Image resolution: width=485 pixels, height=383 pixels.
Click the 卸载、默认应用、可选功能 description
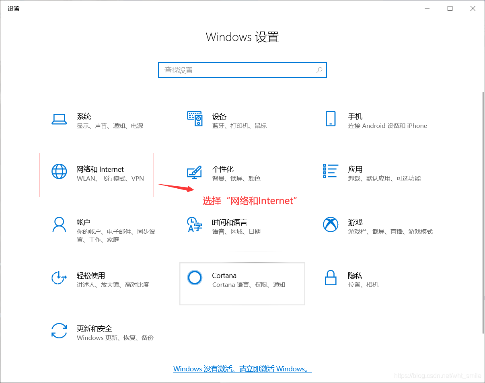point(384,179)
